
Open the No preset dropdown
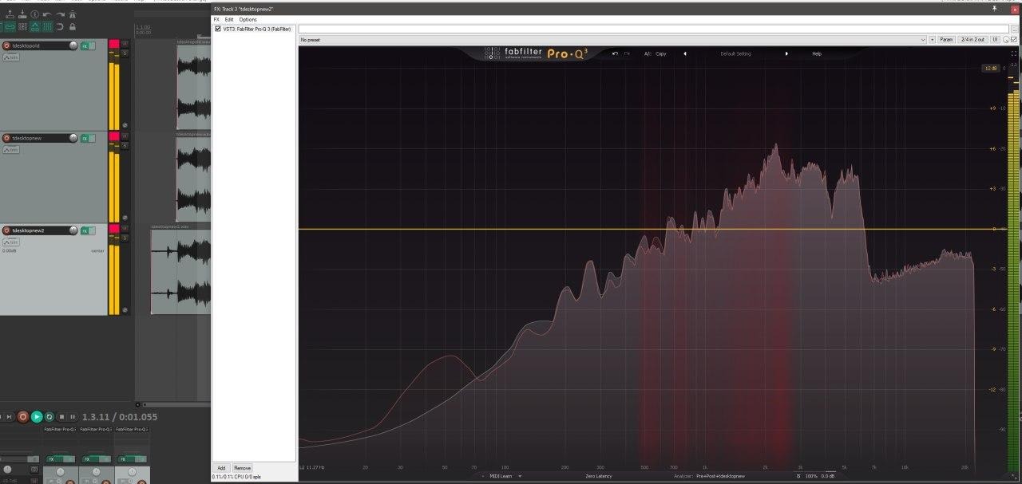pyautogui.click(x=612, y=39)
